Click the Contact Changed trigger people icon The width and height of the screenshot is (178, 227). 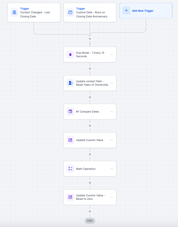pyautogui.click(x=14, y=12)
